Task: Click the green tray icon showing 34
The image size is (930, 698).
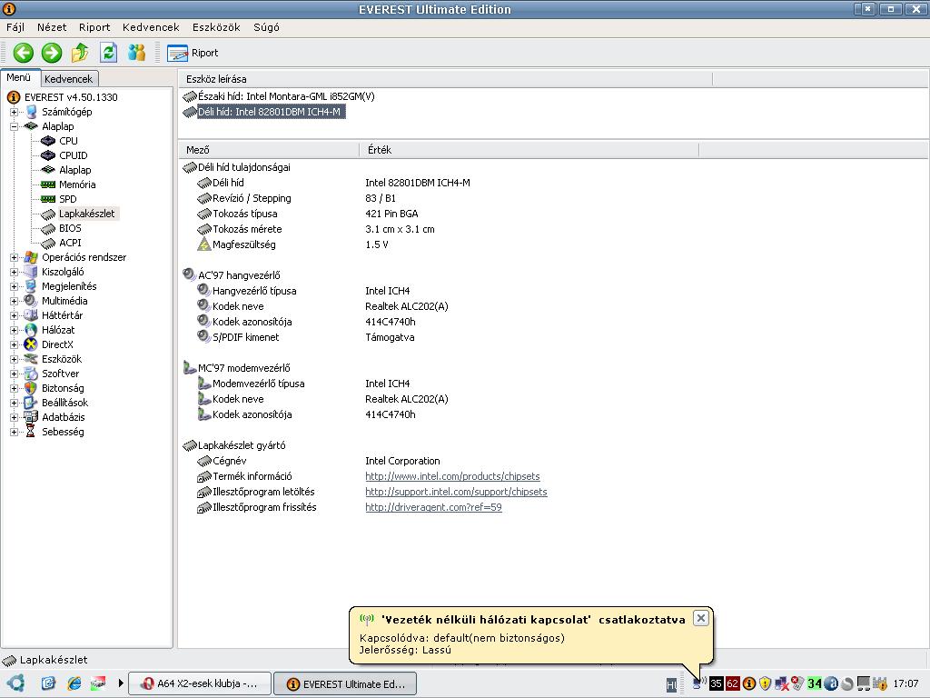Action: point(815,683)
